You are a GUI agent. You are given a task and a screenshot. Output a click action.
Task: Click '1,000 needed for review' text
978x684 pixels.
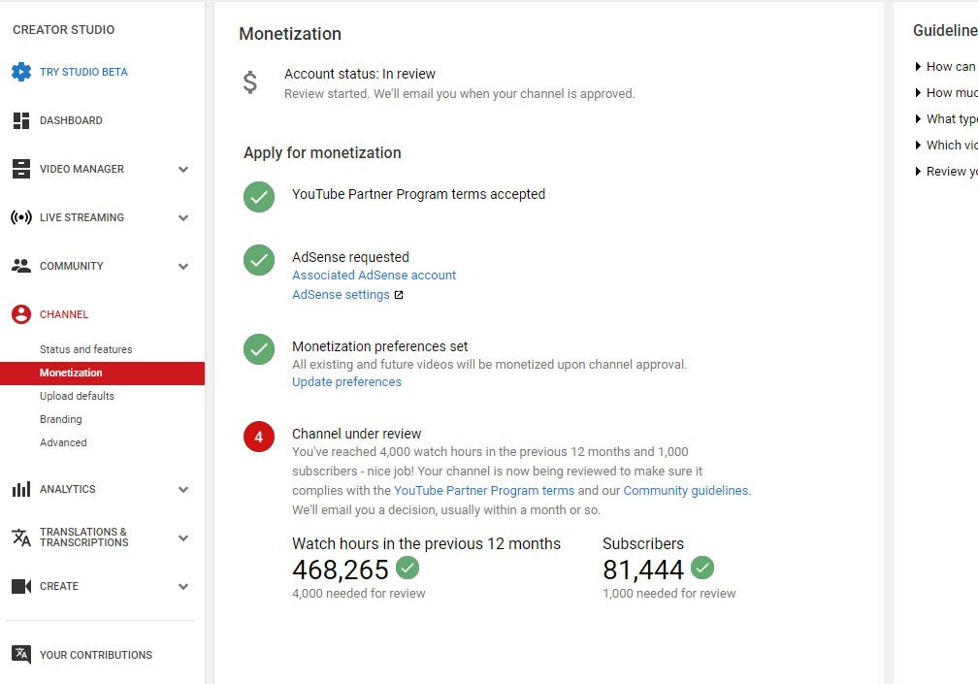669,594
